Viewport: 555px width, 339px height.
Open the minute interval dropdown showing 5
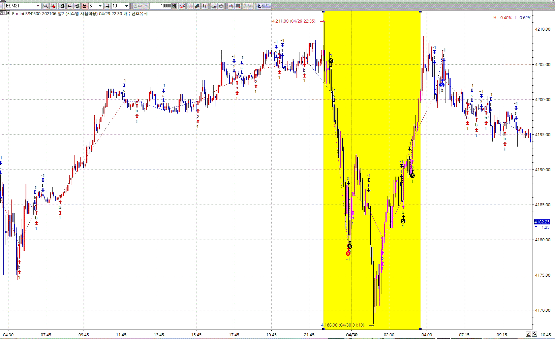click(x=100, y=6)
